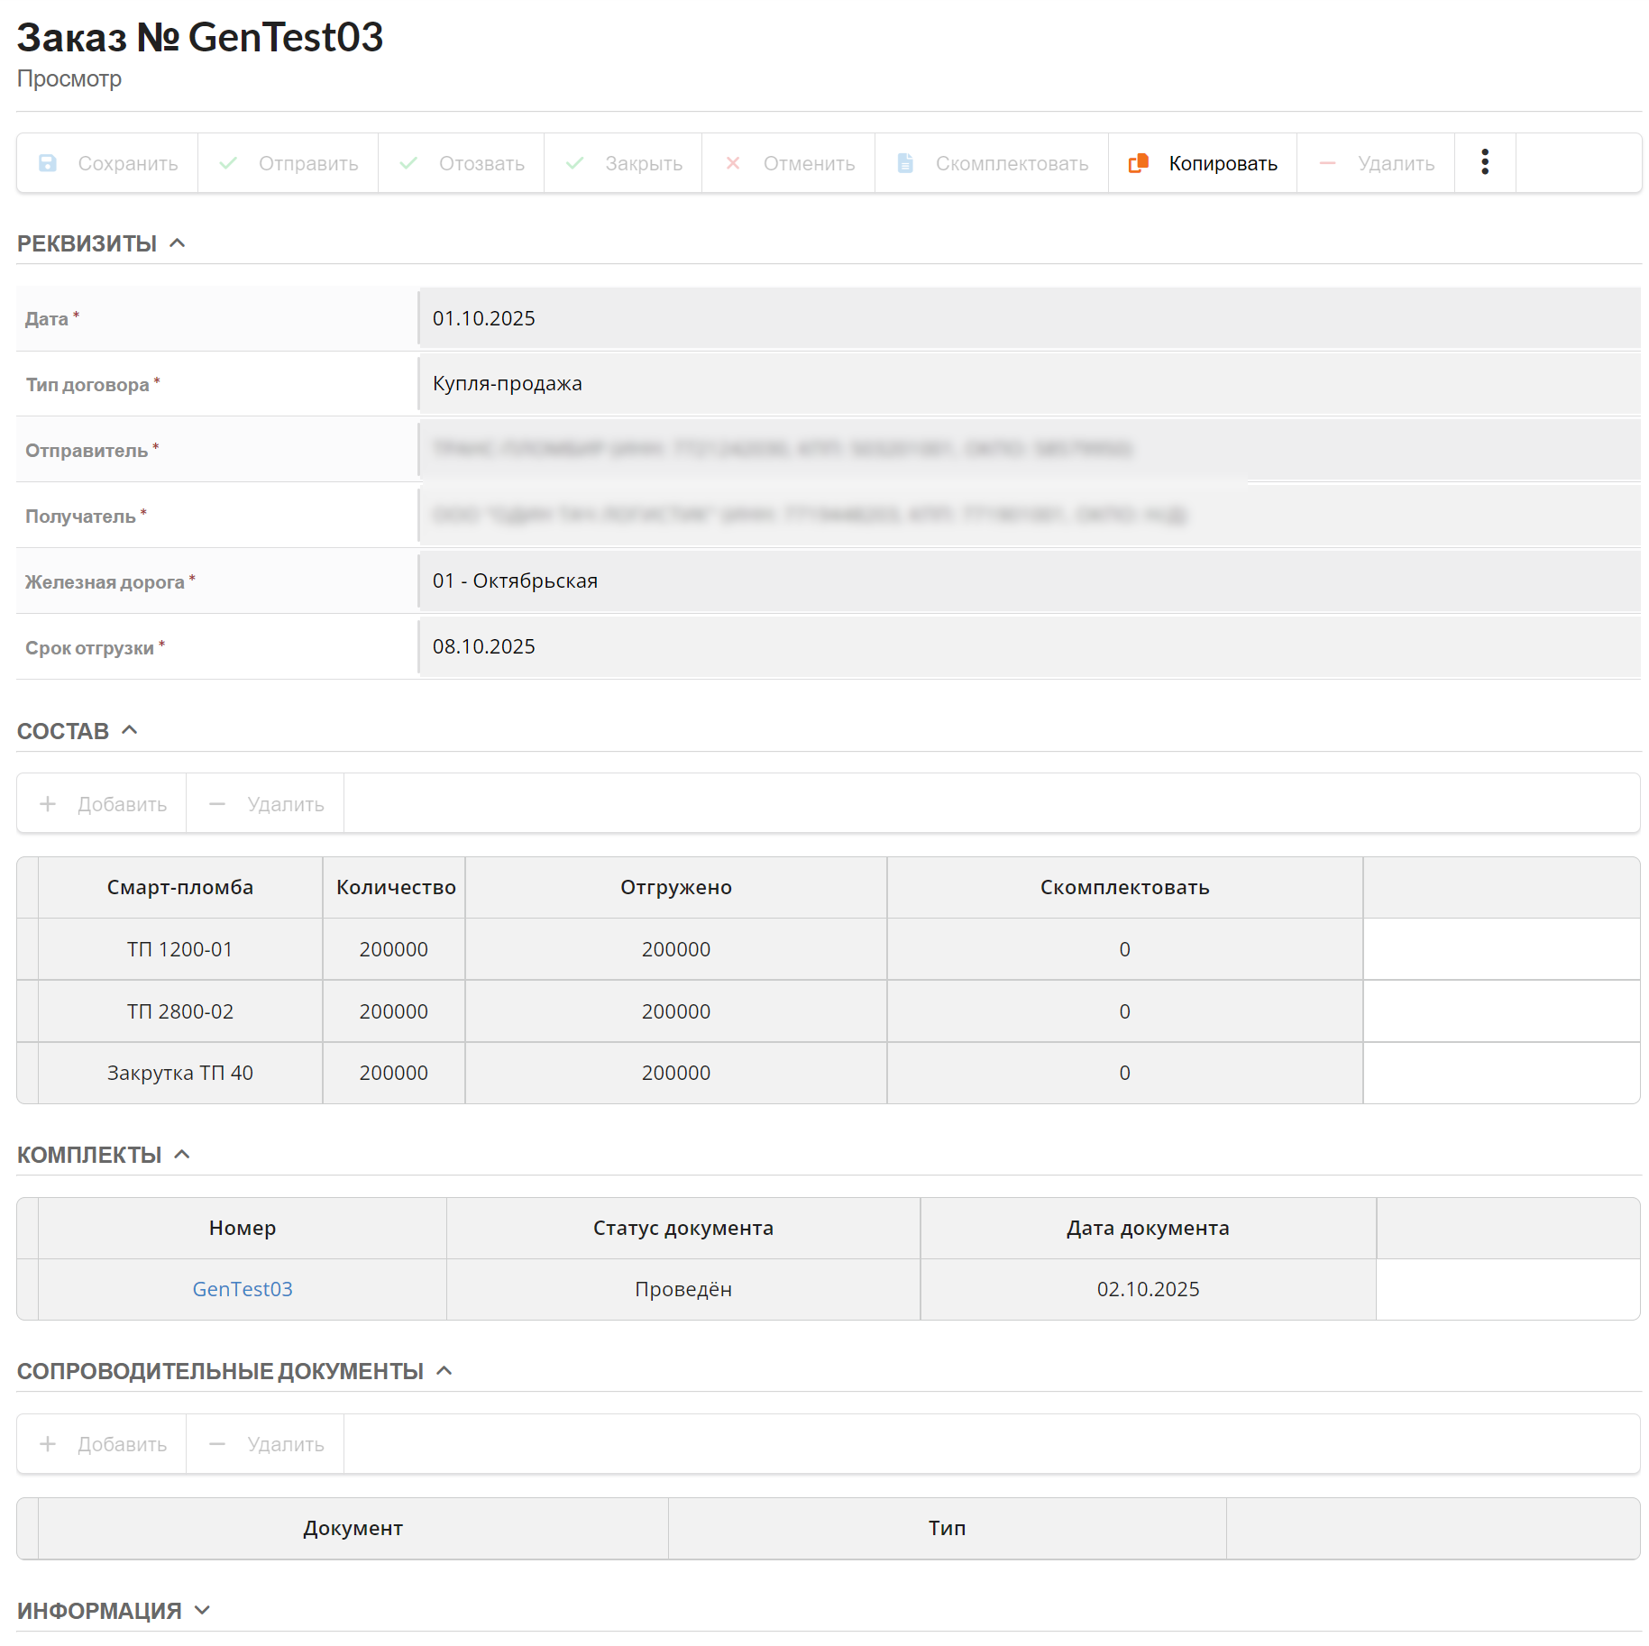The width and height of the screenshot is (1649, 1646).
Task: Click the Получатель field
Action: coord(1030,515)
